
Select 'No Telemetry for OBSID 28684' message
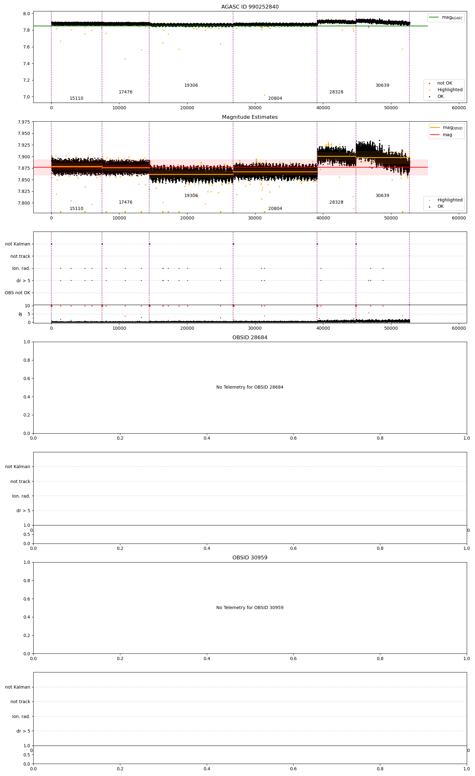pos(250,387)
